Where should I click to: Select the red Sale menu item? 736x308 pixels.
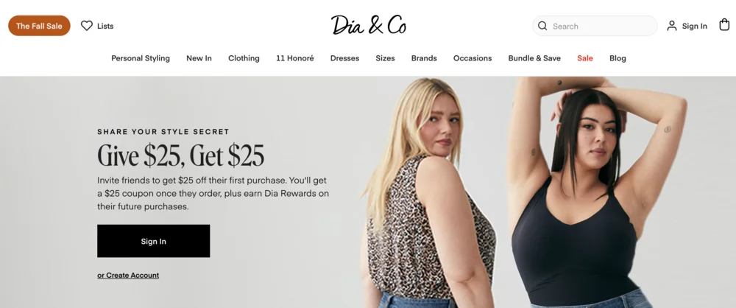(x=585, y=58)
